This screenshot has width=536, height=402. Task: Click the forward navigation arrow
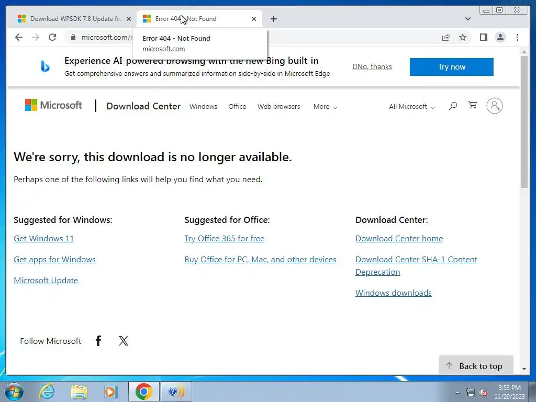36,37
